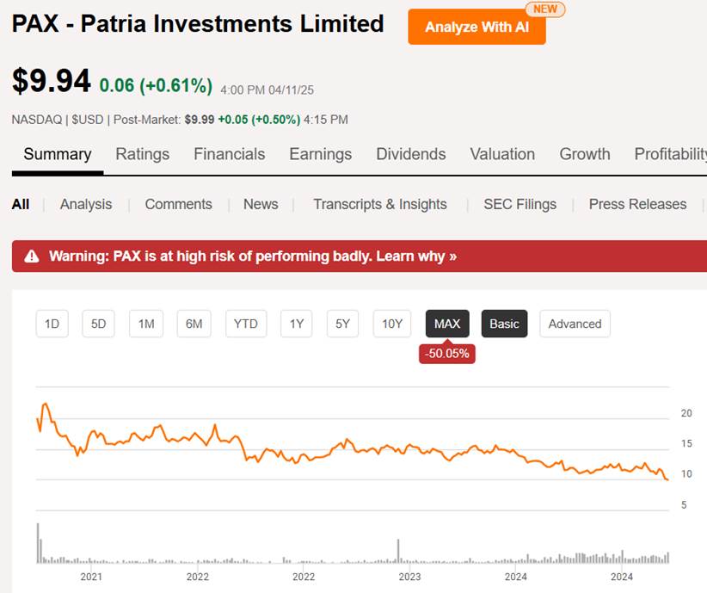Open the Summary tab
Viewport: 707px width, 593px height.
coord(58,154)
